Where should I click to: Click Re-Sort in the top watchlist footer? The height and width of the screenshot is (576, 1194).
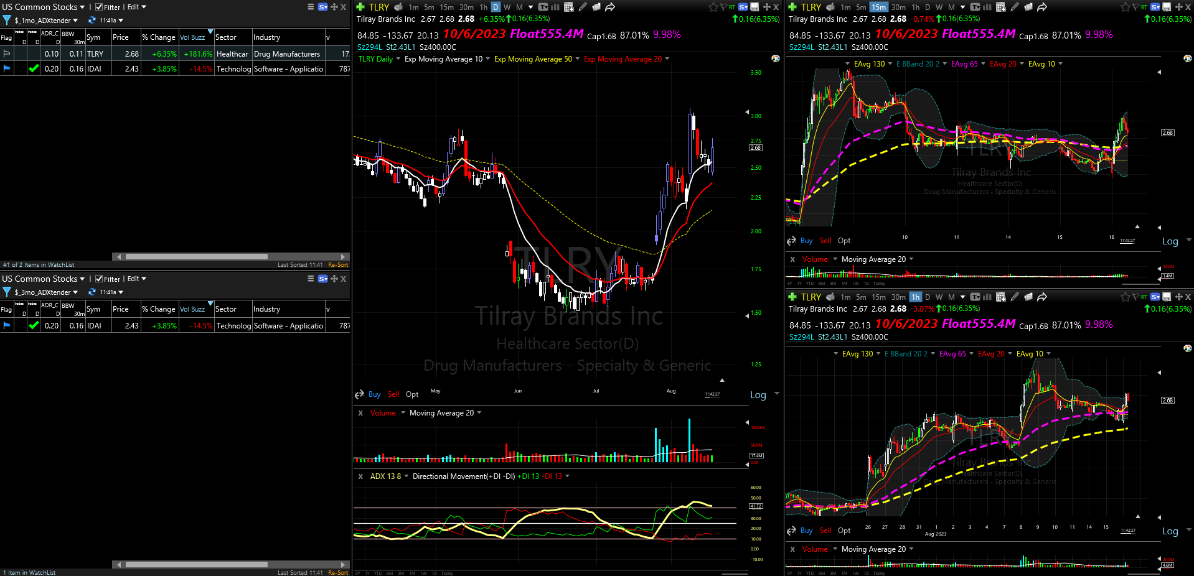[x=338, y=265]
